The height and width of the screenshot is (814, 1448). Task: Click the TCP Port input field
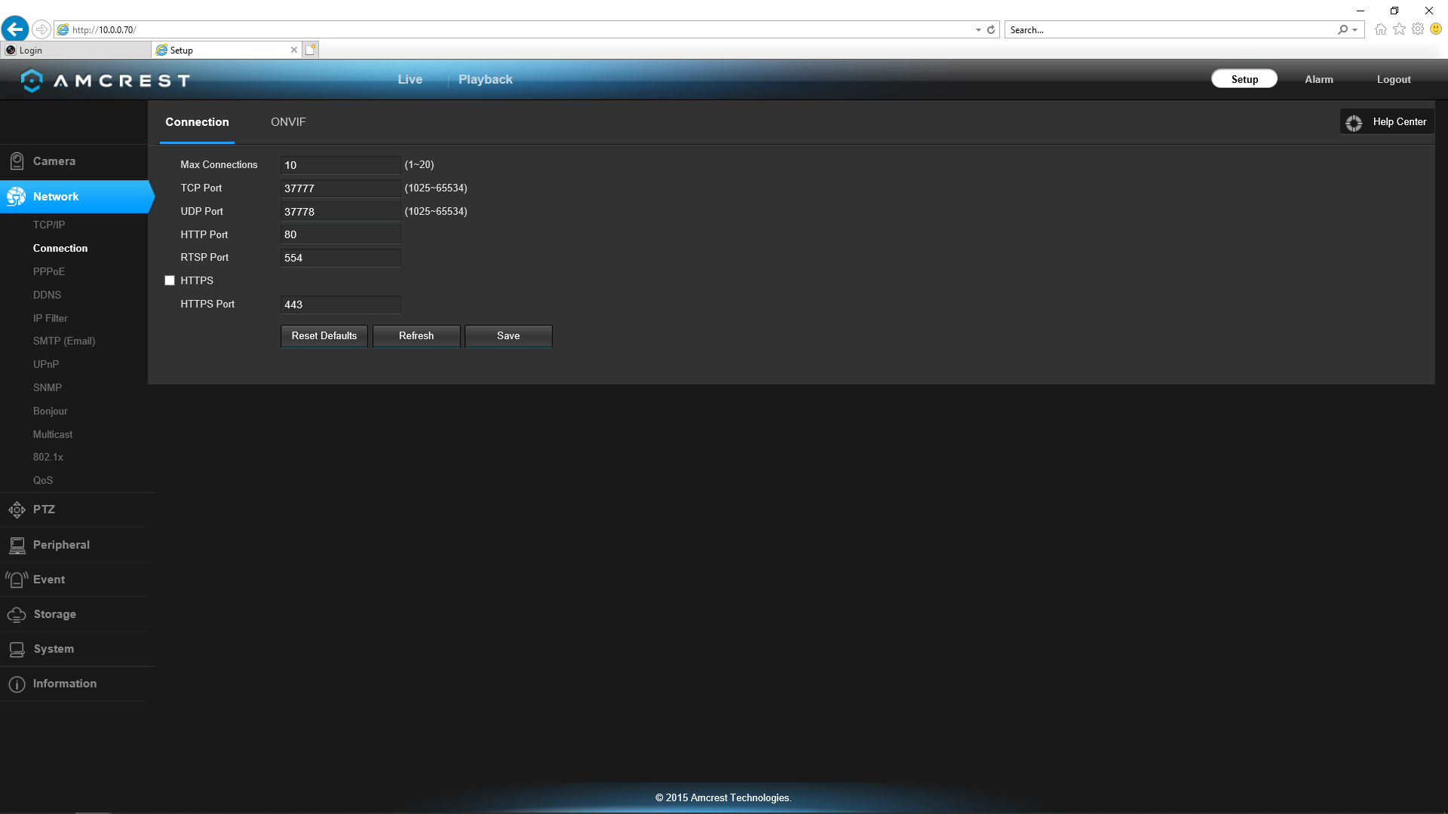tap(340, 188)
